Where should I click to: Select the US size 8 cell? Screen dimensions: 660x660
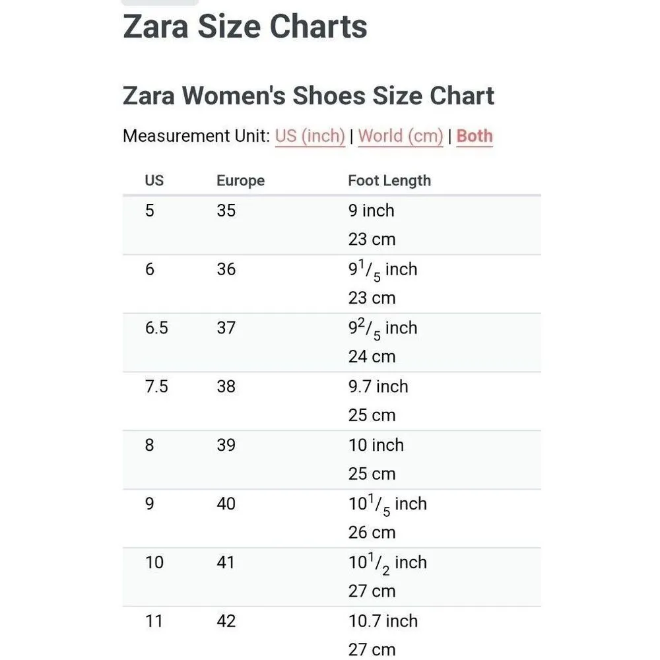coord(150,445)
